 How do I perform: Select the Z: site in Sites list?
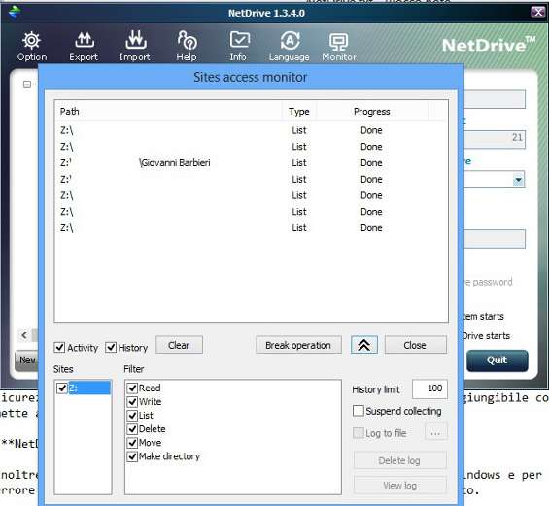point(89,388)
